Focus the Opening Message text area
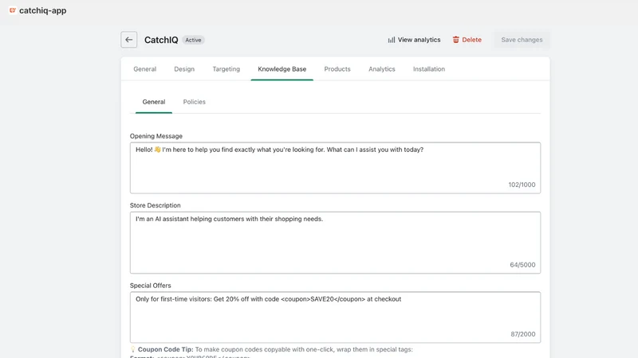 [335, 168]
